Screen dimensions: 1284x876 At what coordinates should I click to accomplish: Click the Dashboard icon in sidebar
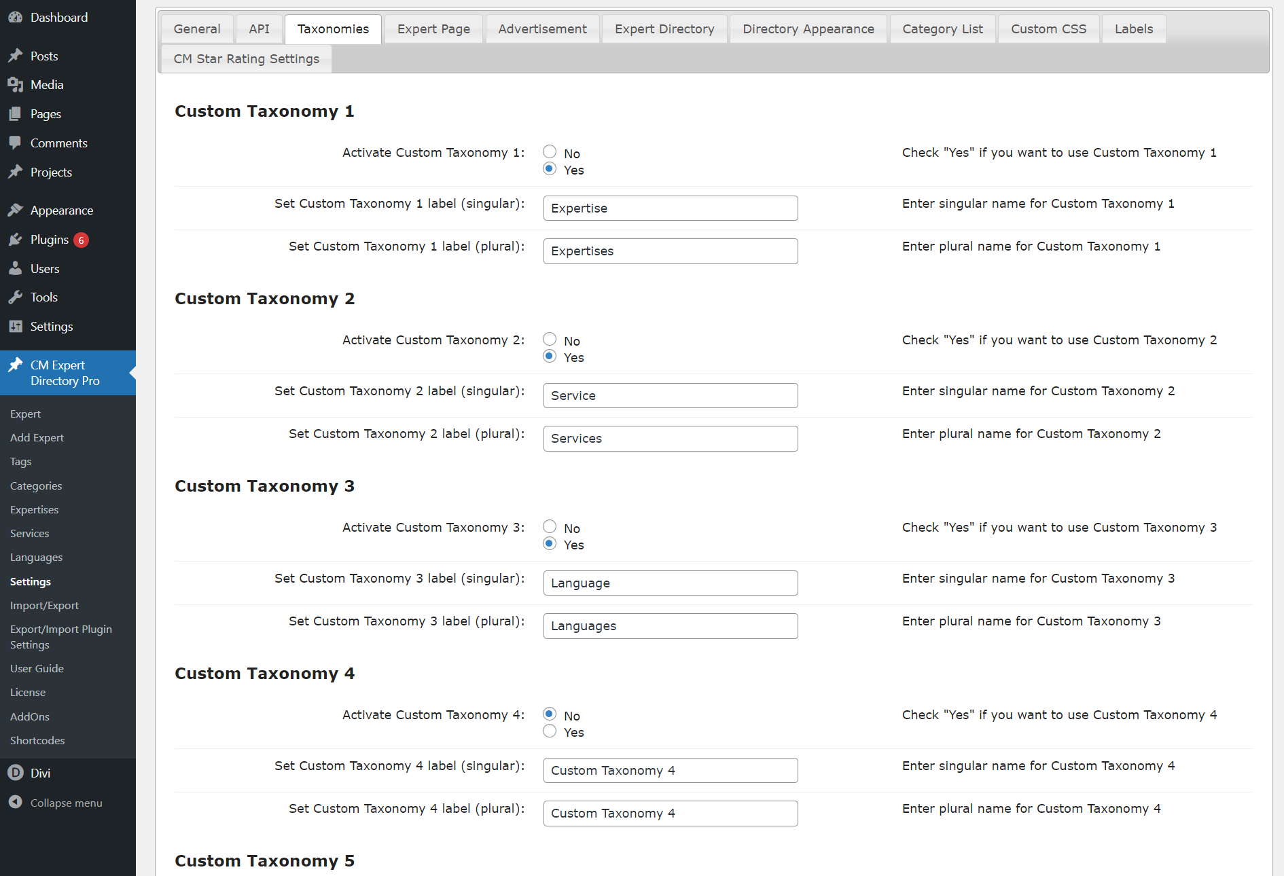coord(15,18)
